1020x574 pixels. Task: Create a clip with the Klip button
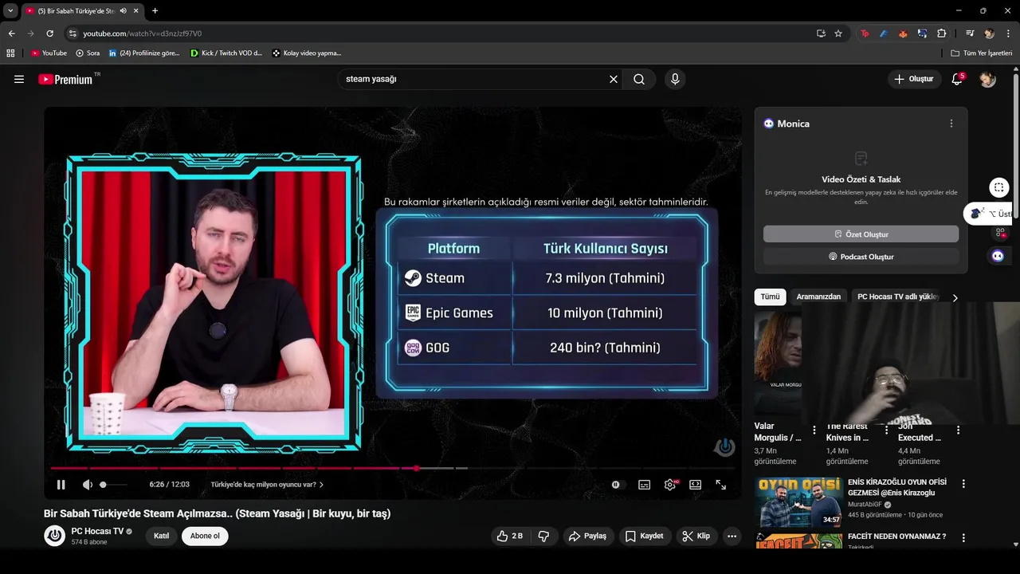pyautogui.click(x=696, y=536)
